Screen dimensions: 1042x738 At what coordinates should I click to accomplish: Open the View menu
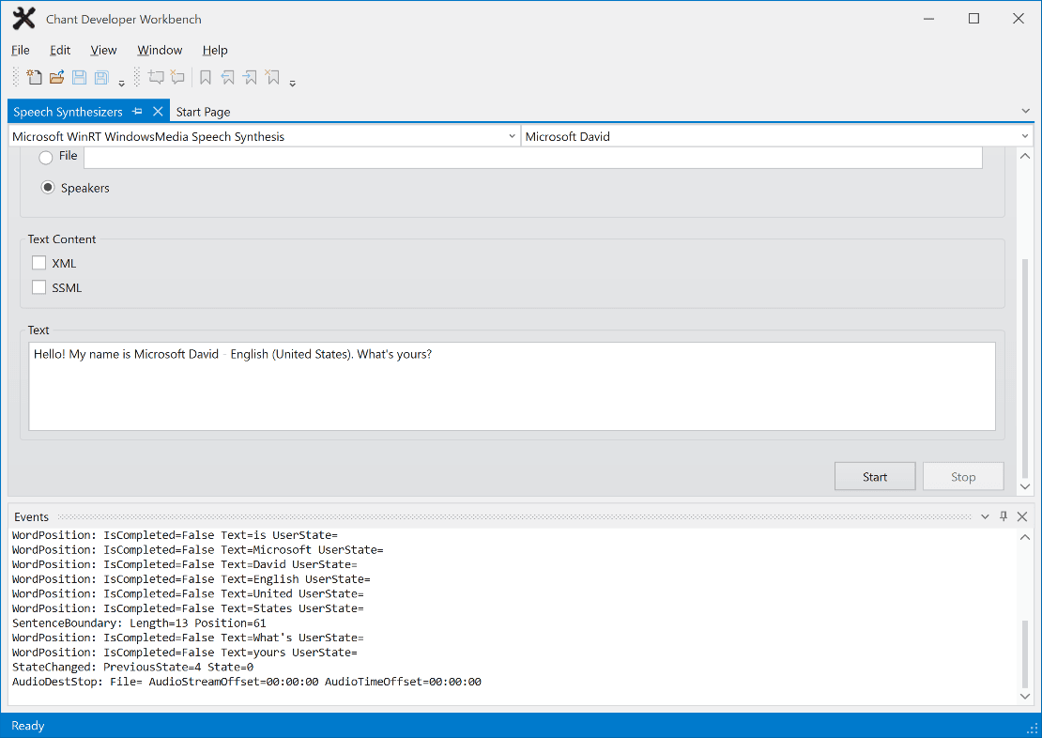(x=103, y=50)
